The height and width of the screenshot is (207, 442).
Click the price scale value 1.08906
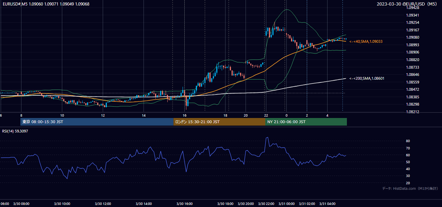tap(413, 52)
